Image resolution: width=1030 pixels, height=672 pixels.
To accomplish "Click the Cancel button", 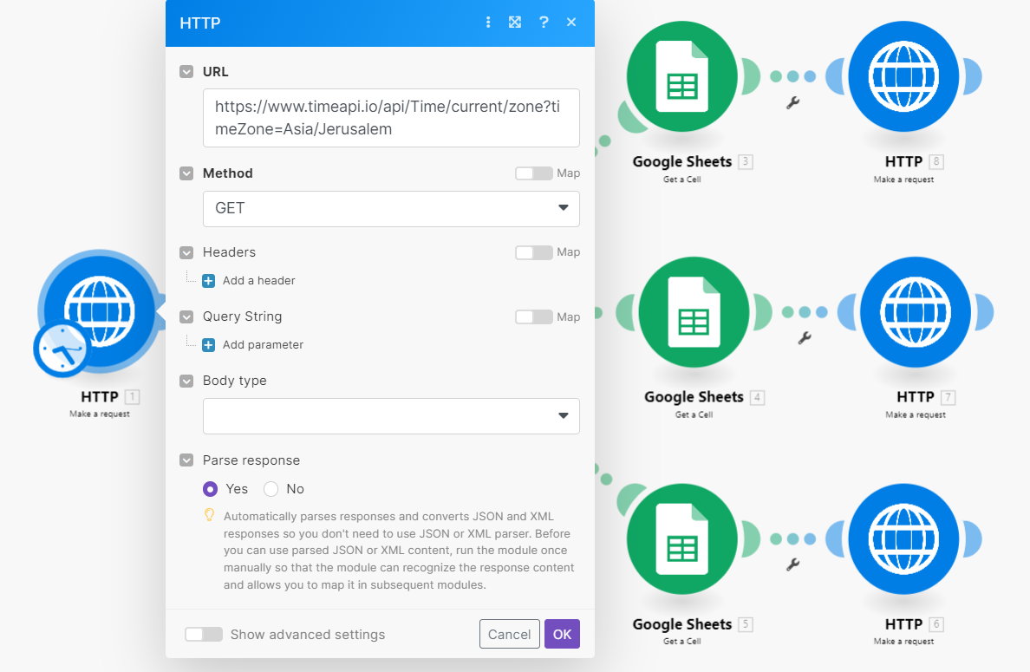I will coord(509,634).
